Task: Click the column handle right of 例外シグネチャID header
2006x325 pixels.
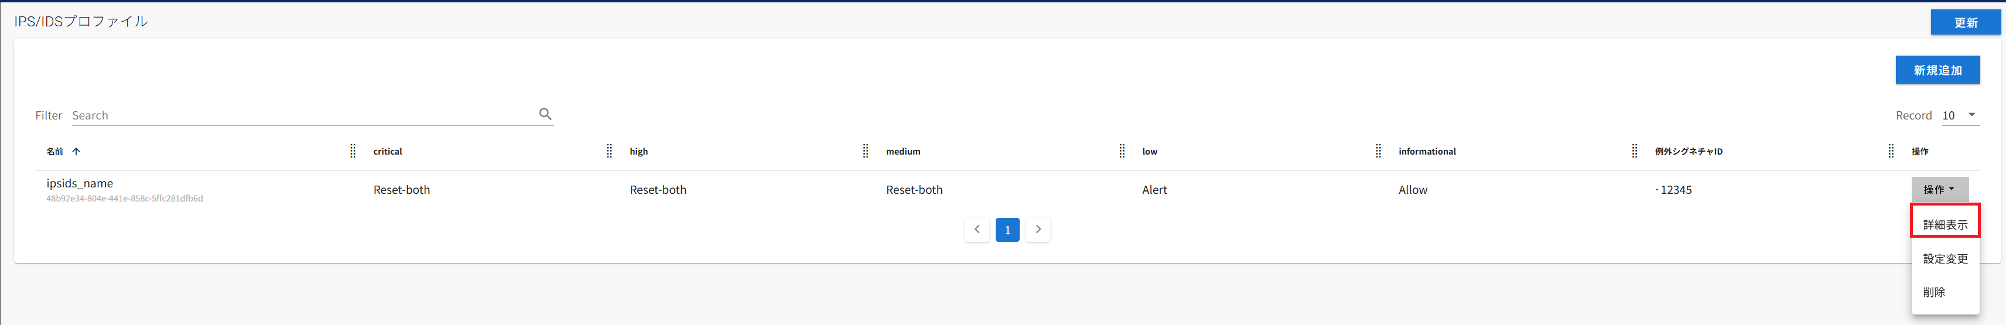Action: click(x=1890, y=151)
